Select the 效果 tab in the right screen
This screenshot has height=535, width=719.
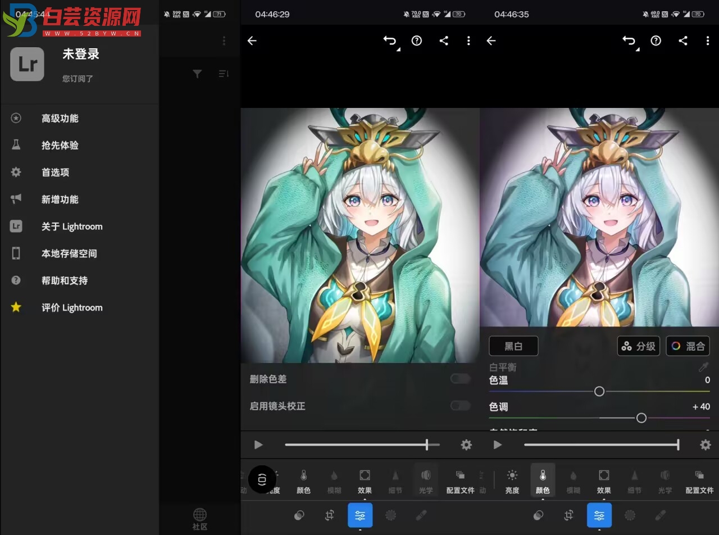pyautogui.click(x=604, y=482)
